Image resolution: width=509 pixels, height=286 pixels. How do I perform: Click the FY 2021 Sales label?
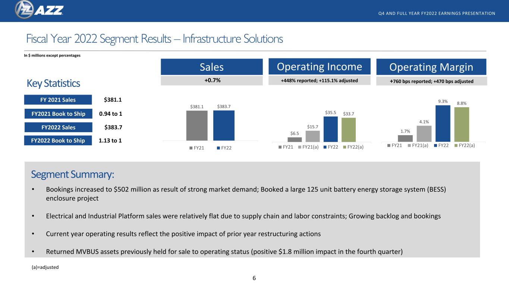point(58,100)
